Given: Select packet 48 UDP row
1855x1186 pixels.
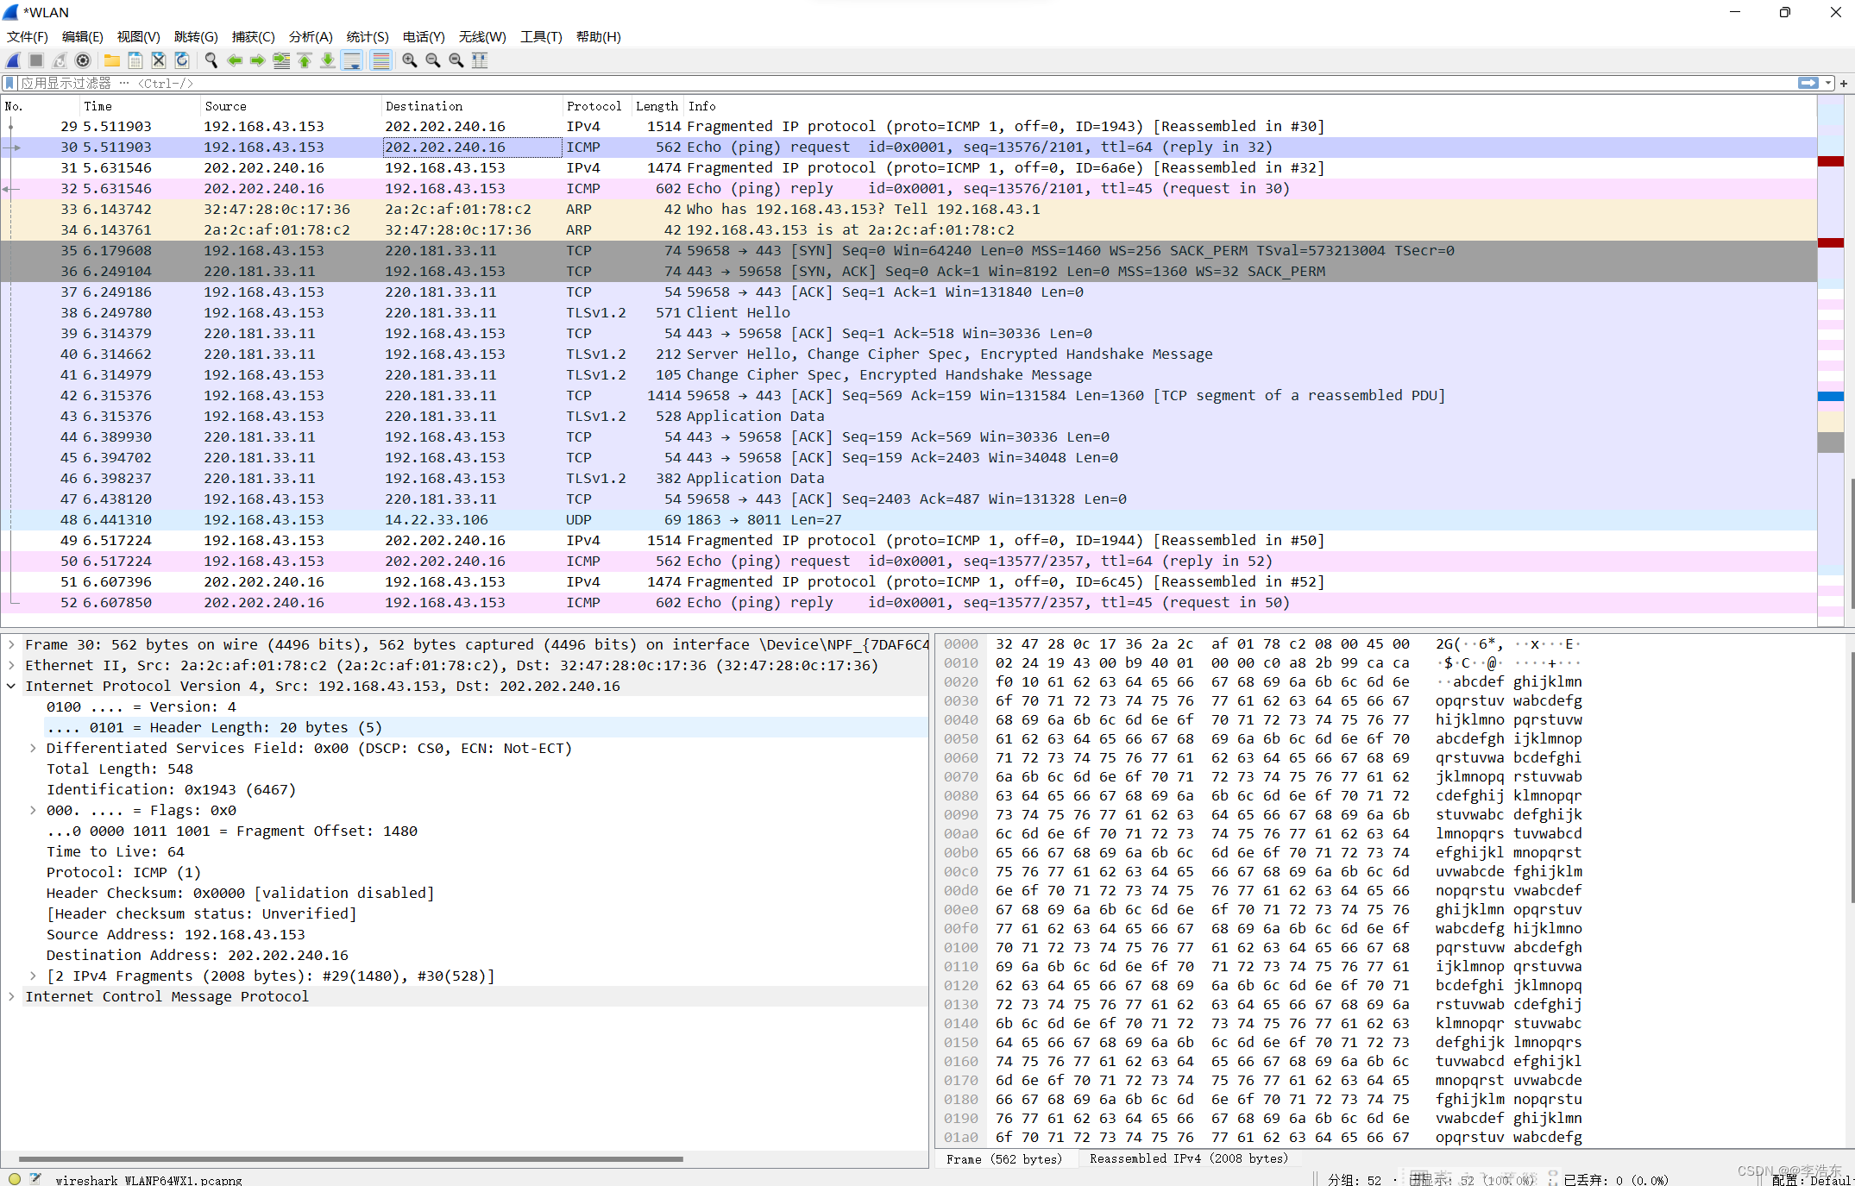Looking at the screenshot, I should coord(909,519).
